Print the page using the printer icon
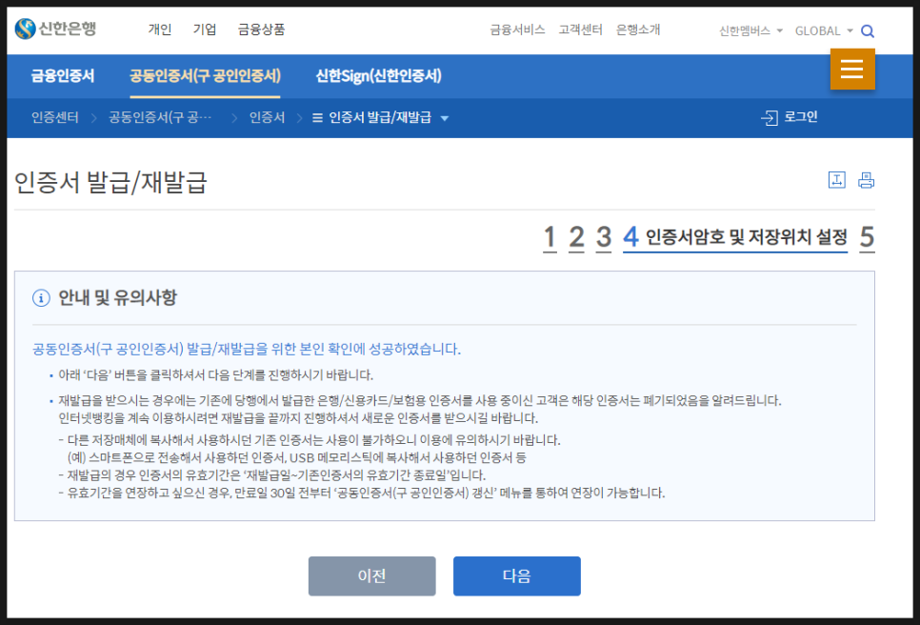The width and height of the screenshot is (920, 625). pos(865,178)
